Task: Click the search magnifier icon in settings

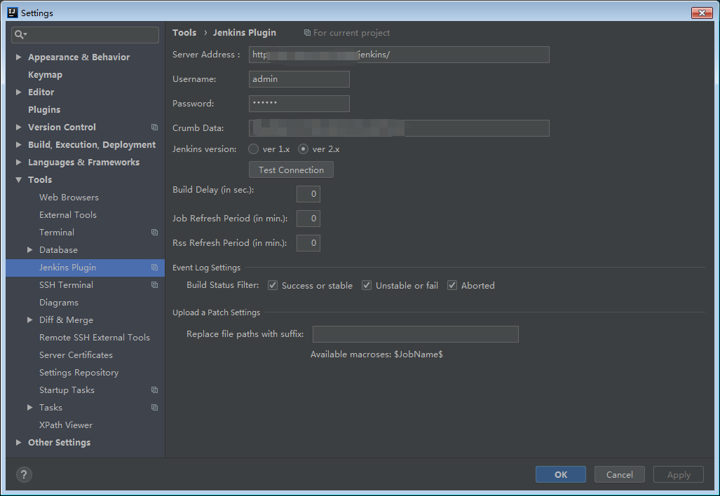Action: click(20, 34)
